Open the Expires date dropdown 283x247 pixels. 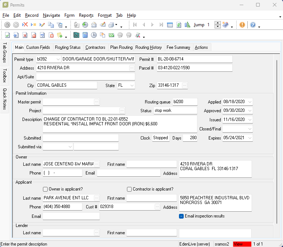[x=250, y=138]
